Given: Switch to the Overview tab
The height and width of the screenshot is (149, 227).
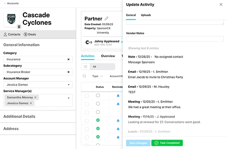Looking at the screenshot, I should 108,56.
